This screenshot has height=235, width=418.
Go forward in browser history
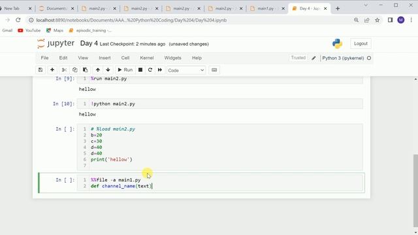coord(7,20)
